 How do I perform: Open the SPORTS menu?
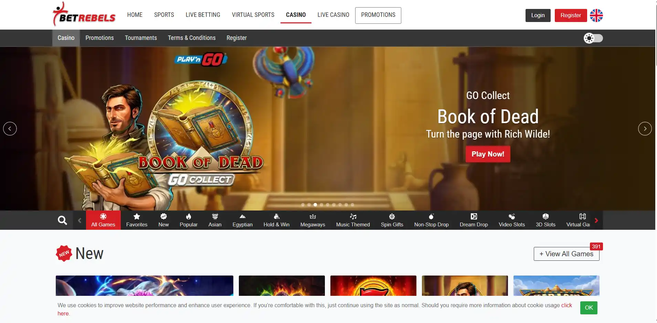(x=164, y=15)
